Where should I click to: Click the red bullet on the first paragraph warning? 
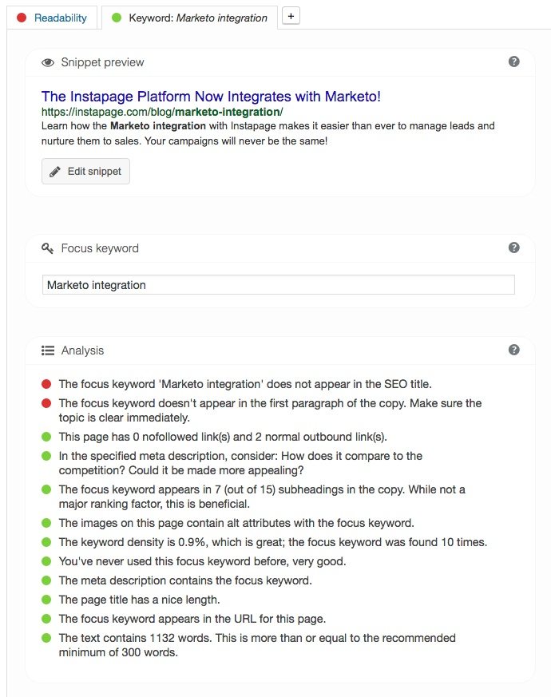46,403
